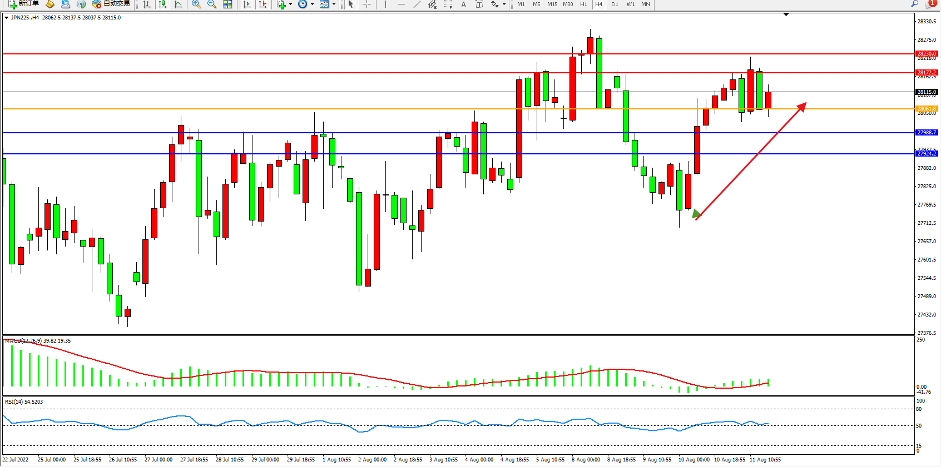The image size is (941, 467).
Task: Draw a horizontal line tool
Action: [402, 4]
